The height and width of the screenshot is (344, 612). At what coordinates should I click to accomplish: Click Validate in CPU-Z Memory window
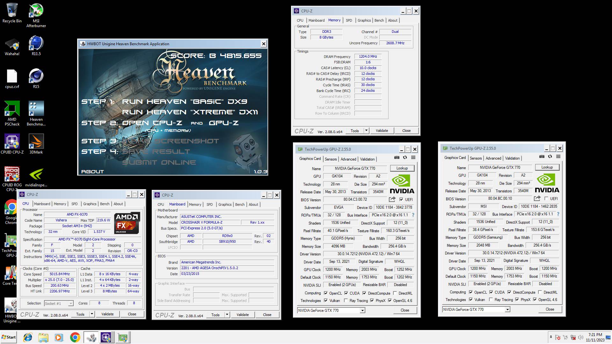pyautogui.click(x=382, y=131)
